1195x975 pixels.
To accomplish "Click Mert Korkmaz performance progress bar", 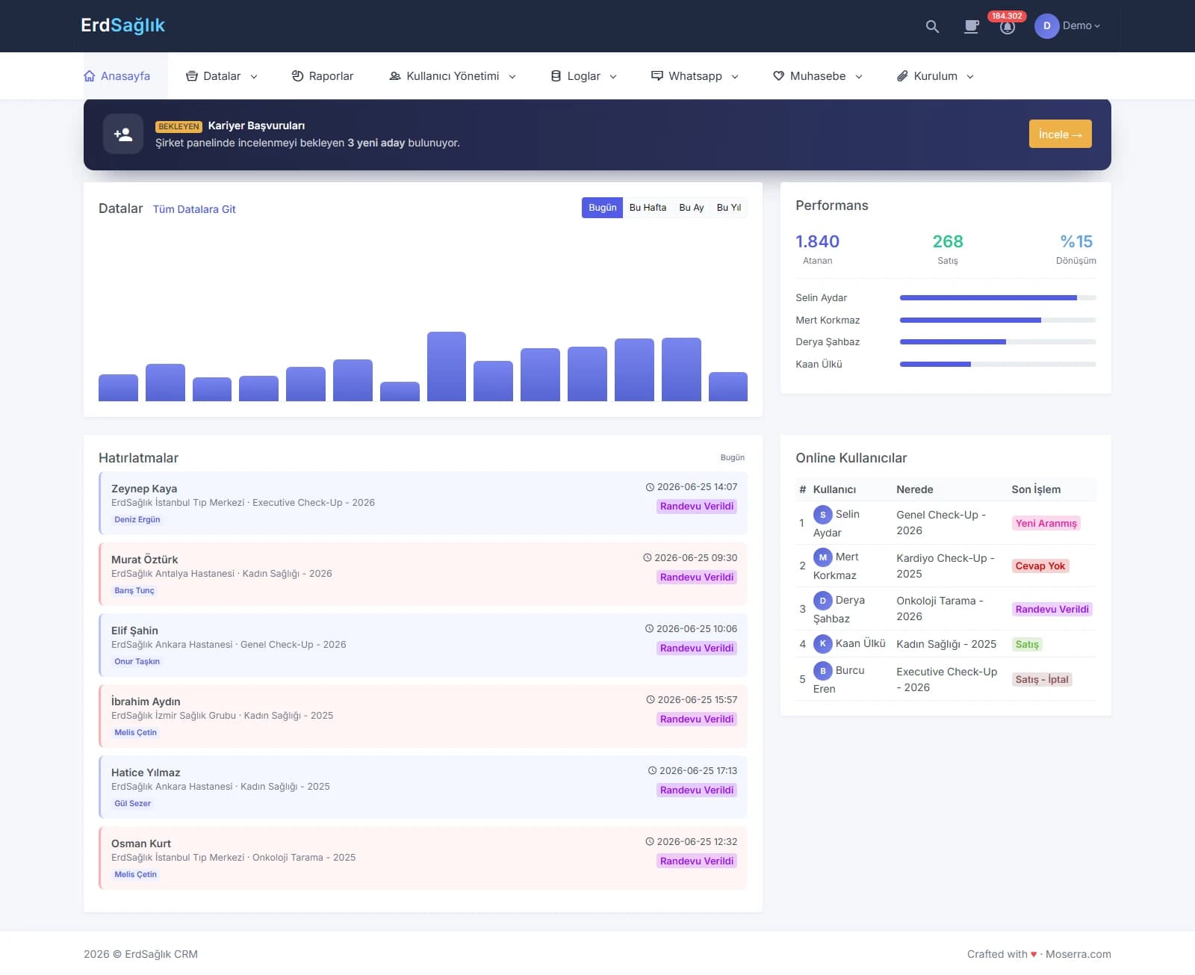I will [x=998, y=321].
